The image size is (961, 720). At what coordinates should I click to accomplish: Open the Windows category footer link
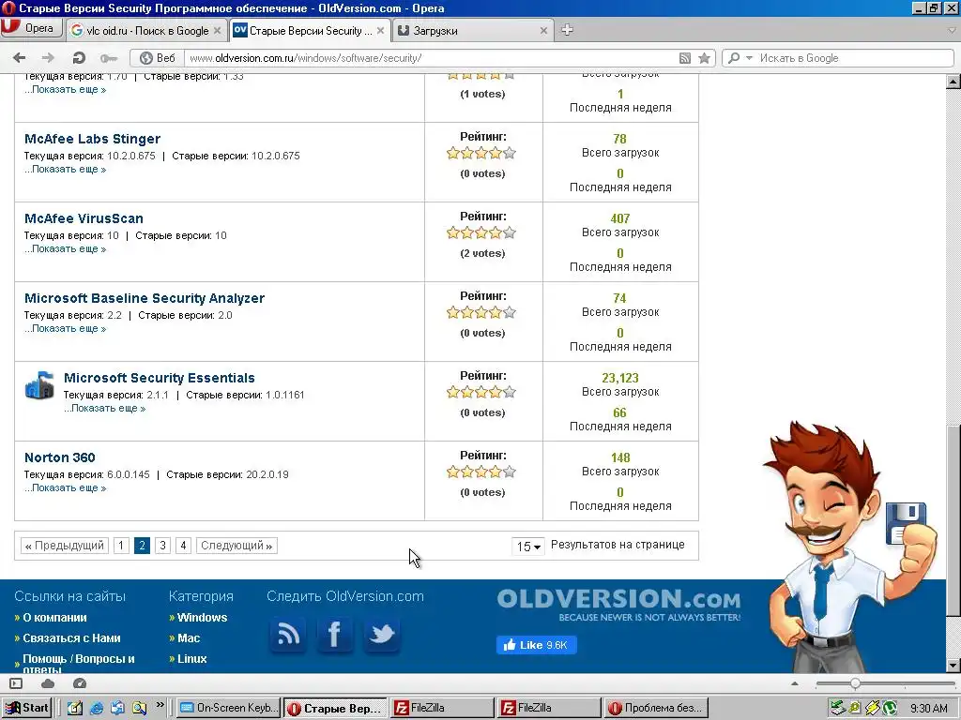(x=203, y=617)
